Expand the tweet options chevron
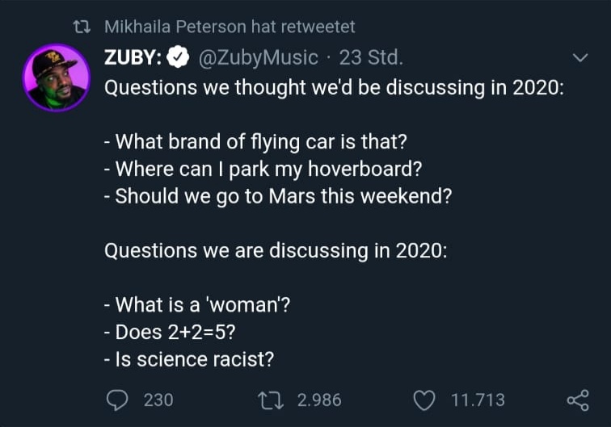Viewport: 611px width, 427px height. pos(579,58)
